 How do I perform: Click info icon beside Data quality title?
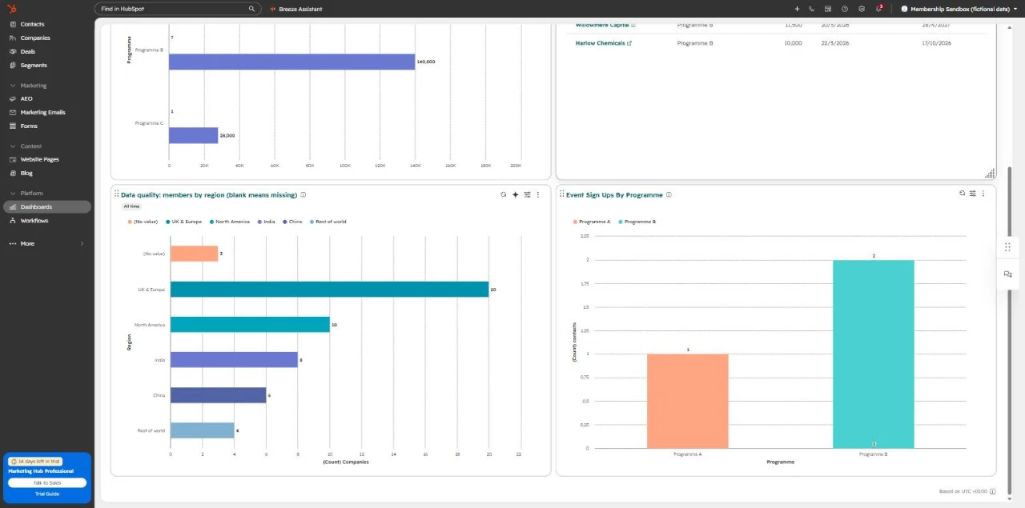pos(303,194)
